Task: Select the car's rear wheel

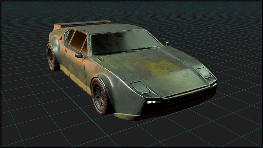Action: pos(52,57)
